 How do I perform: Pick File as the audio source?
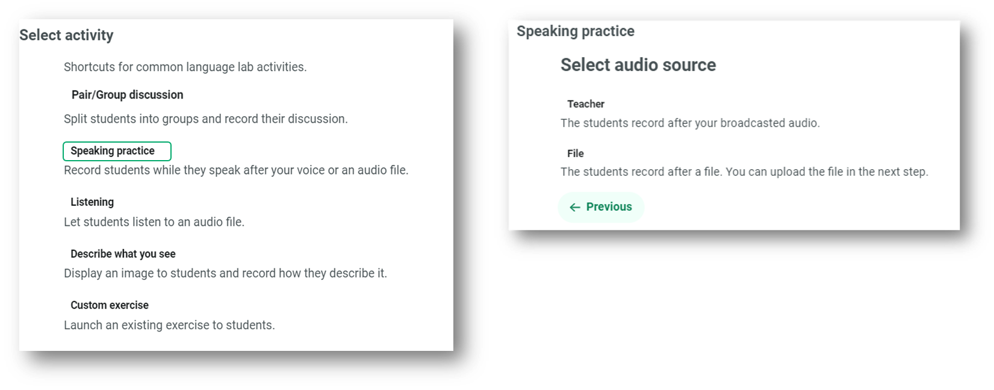(575, 153)
